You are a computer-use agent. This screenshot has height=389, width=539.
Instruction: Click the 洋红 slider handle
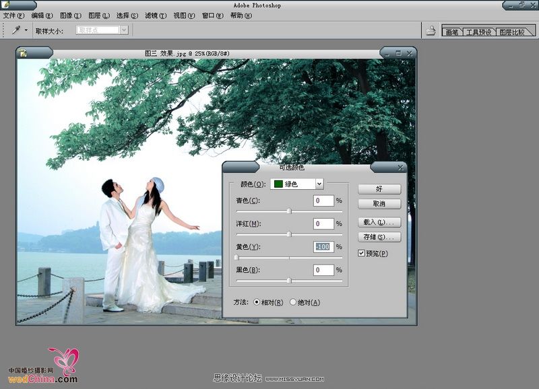point(289,234)
